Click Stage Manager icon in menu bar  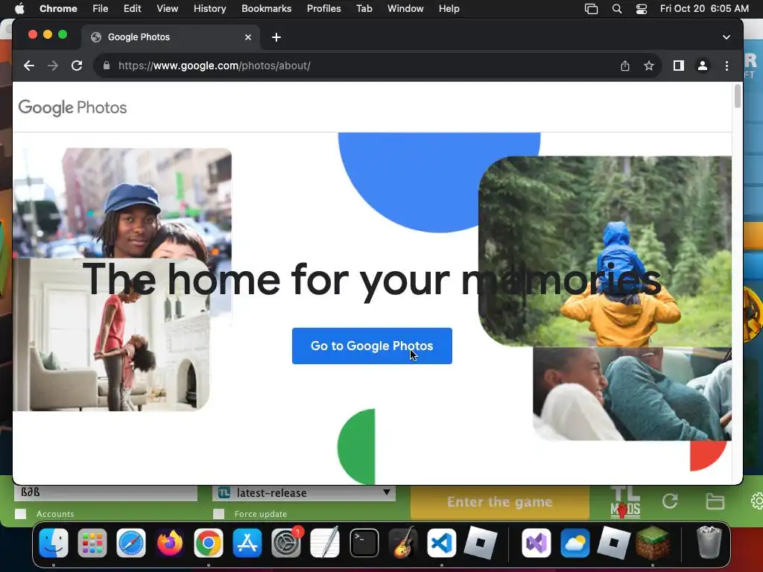pyautogui.click(x=591, y=9)
